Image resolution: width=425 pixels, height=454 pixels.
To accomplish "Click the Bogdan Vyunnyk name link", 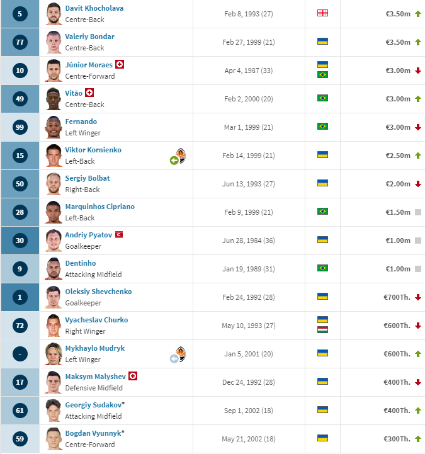I will (x=93, y=433).
